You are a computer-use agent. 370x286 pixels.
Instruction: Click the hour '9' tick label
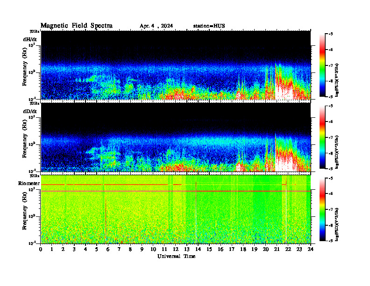(142, 250)
